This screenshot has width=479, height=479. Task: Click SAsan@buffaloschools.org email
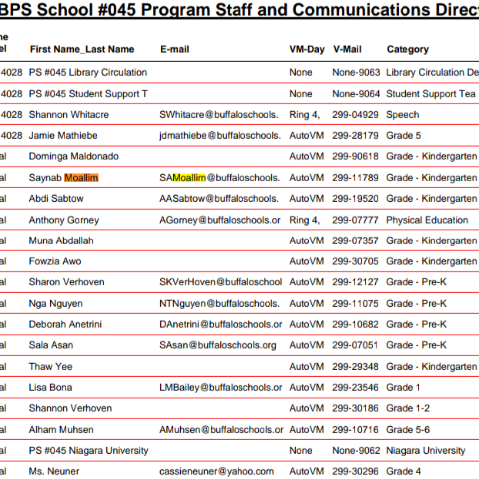coord(218,345)
